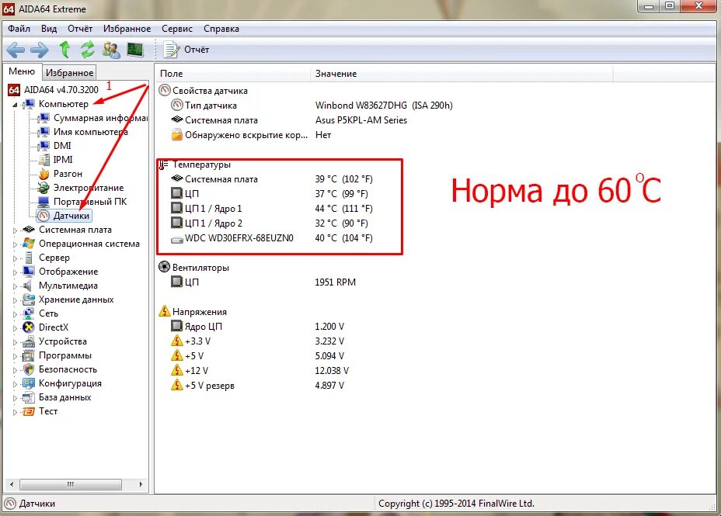Expand the Операционная система node
The width and height of the screenshot is (721, 516).
coord(15,244)
